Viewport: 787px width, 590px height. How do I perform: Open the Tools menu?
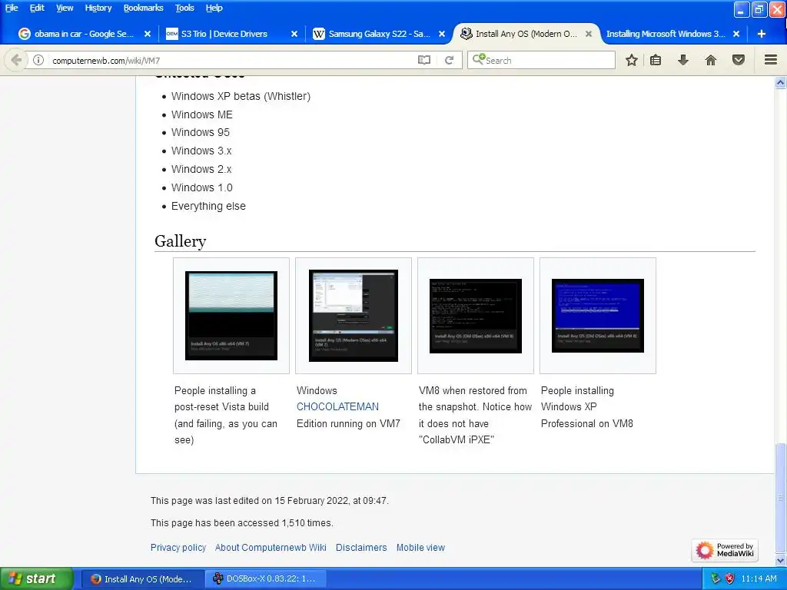tap(184, 8)
